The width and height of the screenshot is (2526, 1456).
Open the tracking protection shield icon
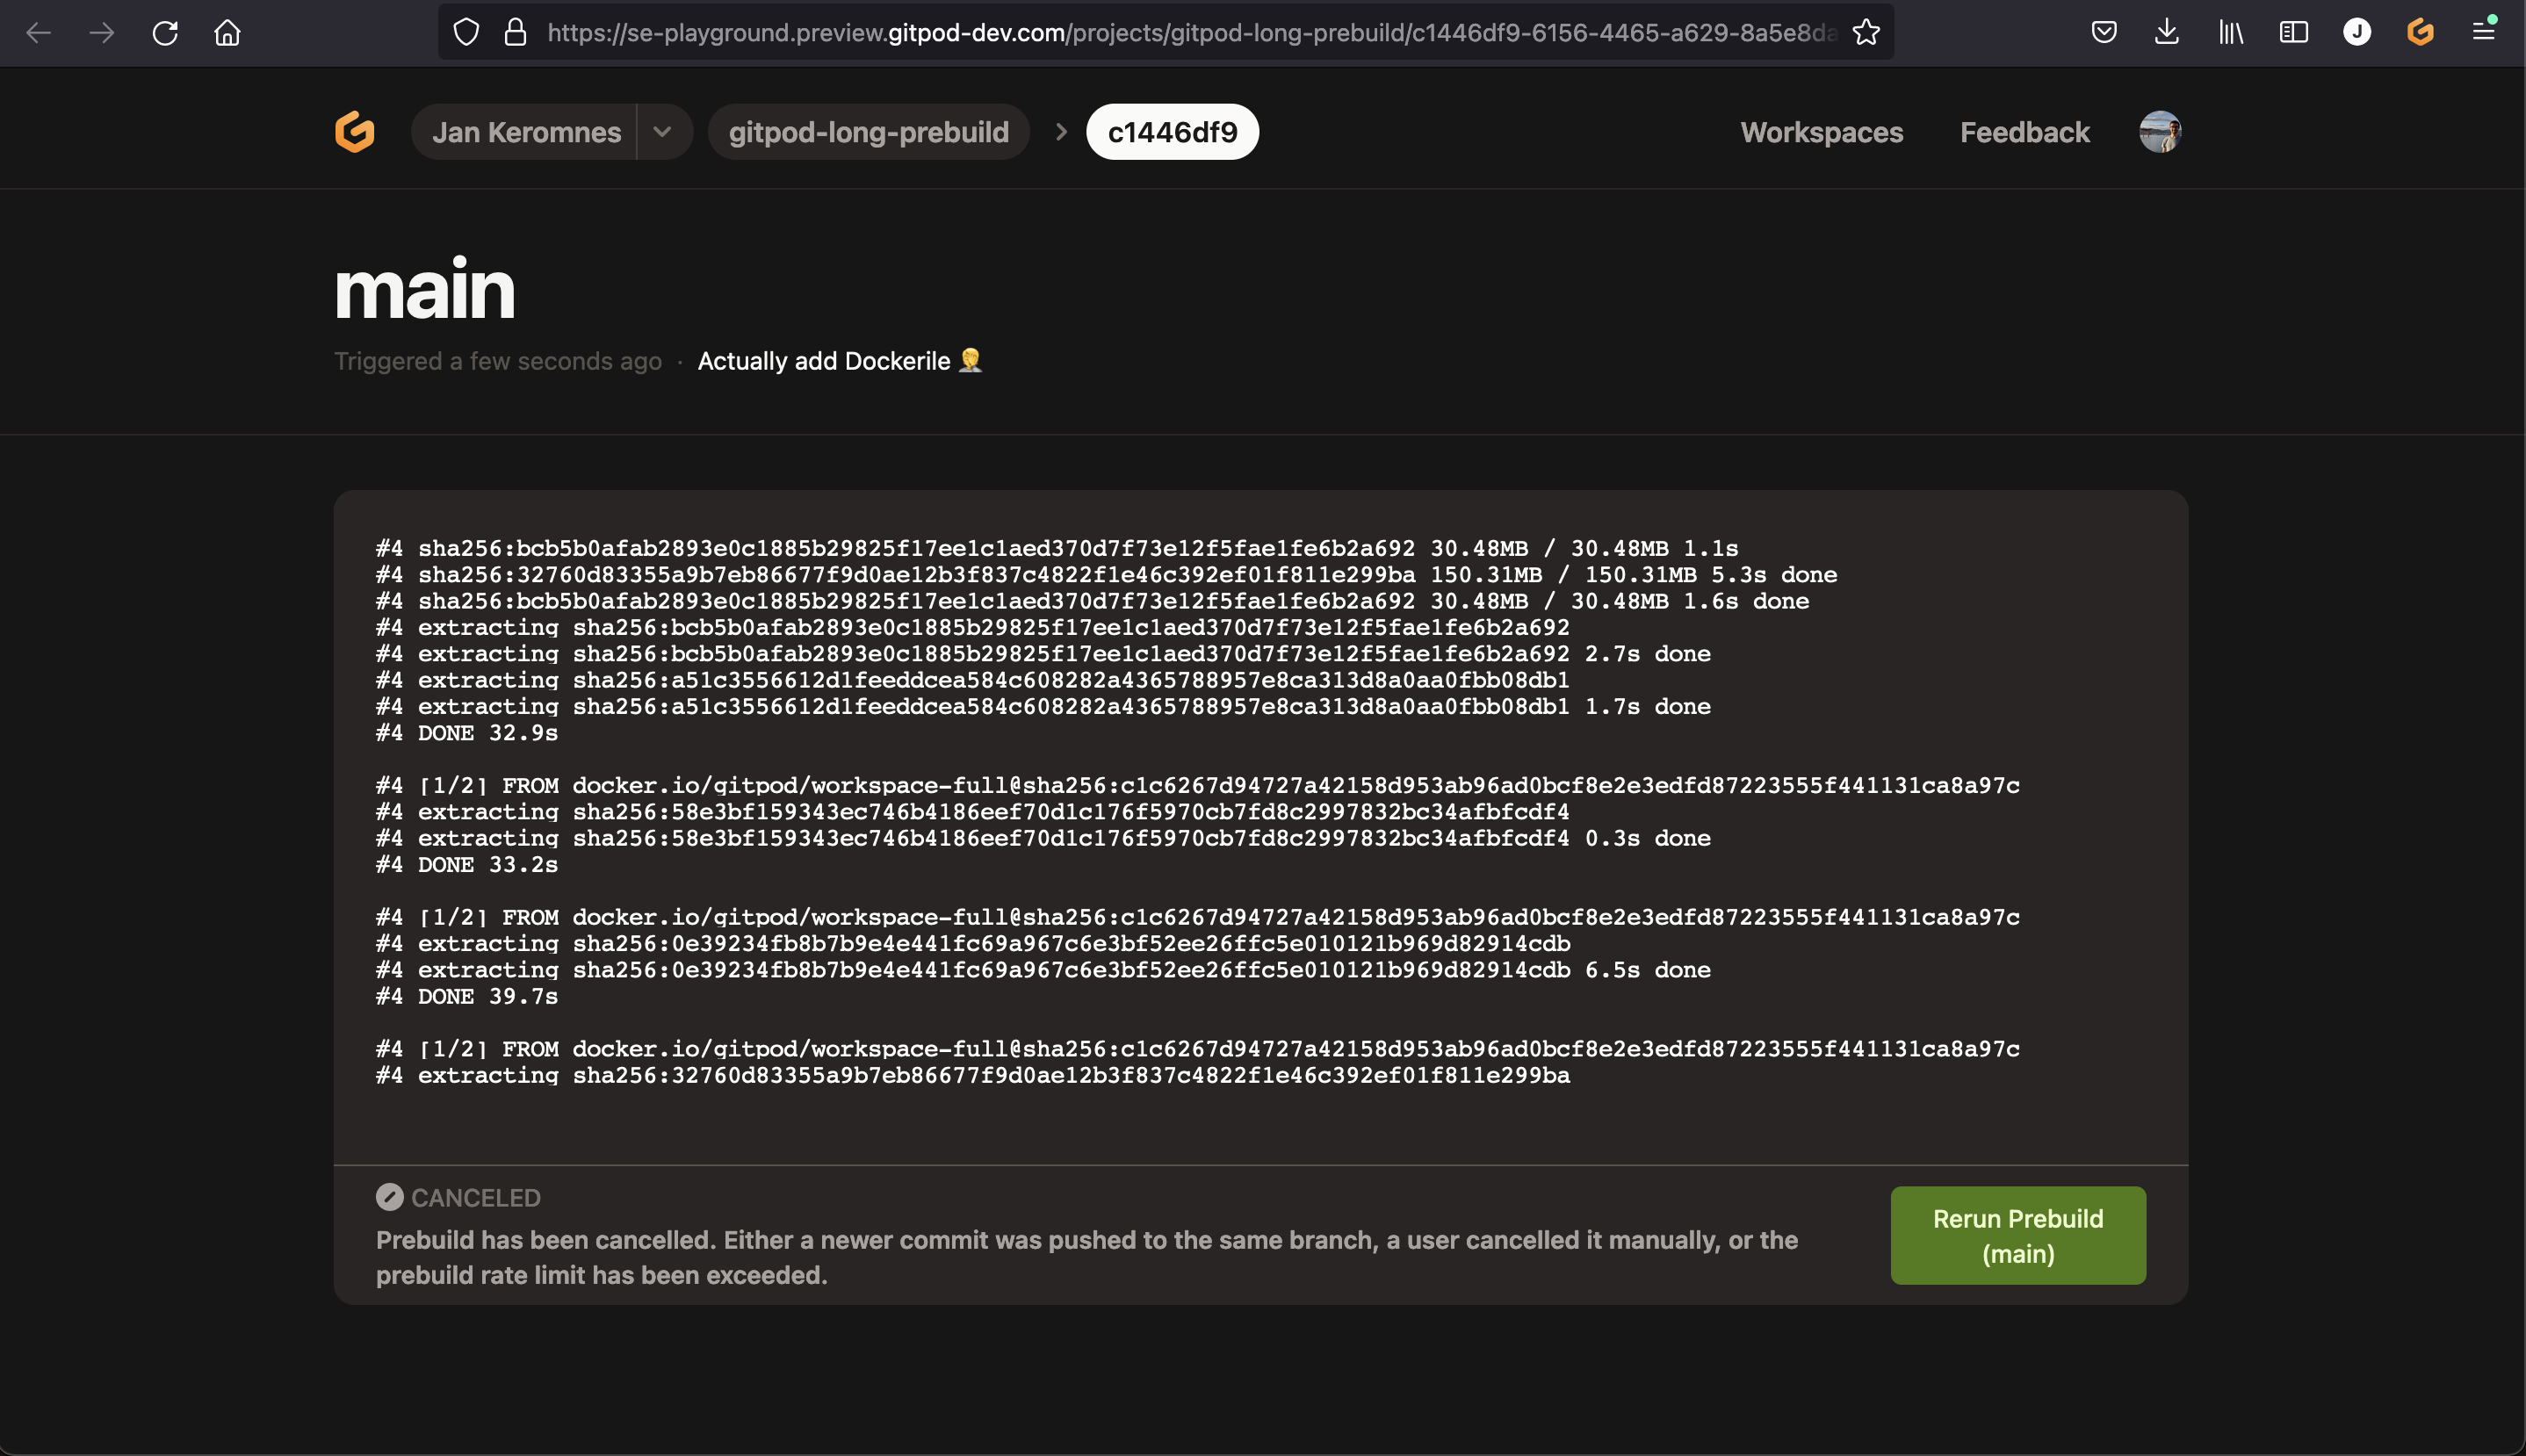click(466, 33)
